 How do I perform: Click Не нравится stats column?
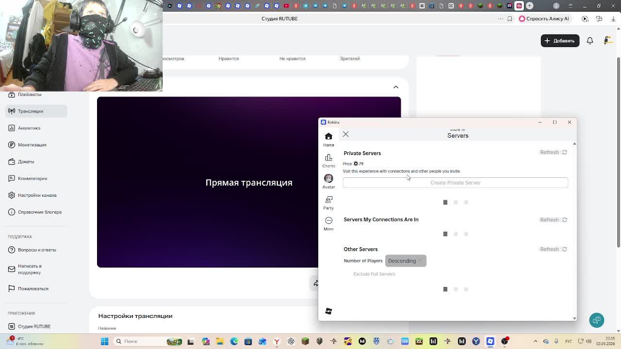(x=292, y=59)
